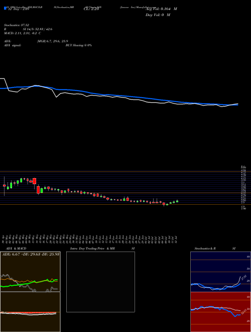Click the 'MACD: 2.11, 2.31, -0.2 C' line

23,33
